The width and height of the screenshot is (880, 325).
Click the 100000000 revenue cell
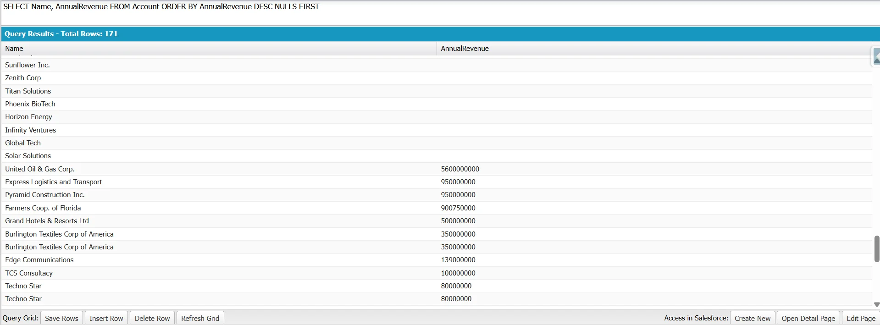[654, 273]
